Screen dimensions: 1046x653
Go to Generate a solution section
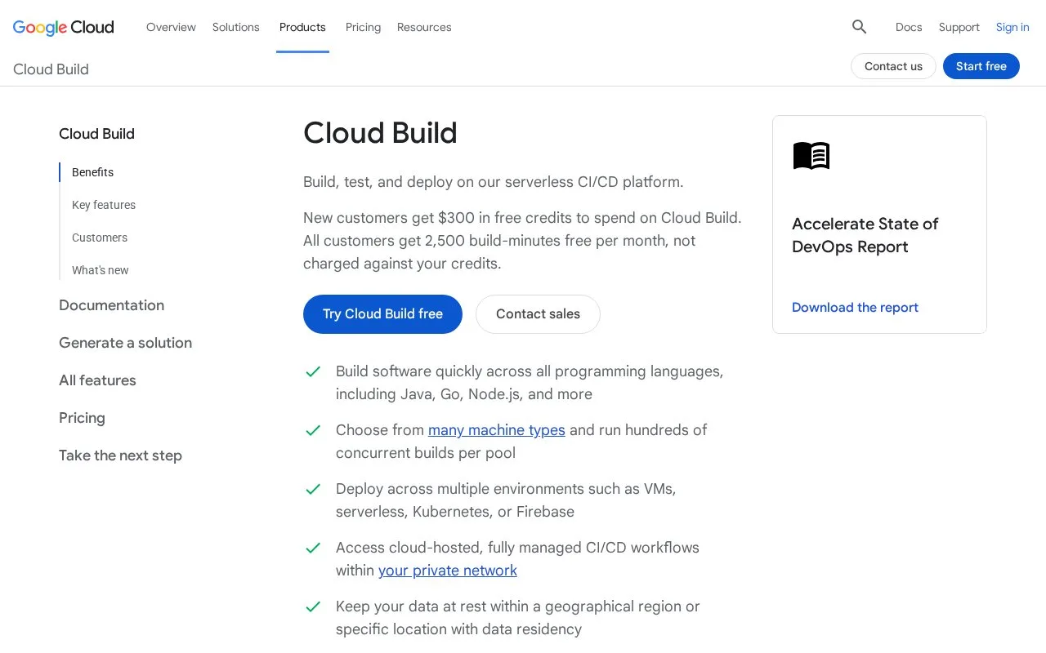coord(125,343)
